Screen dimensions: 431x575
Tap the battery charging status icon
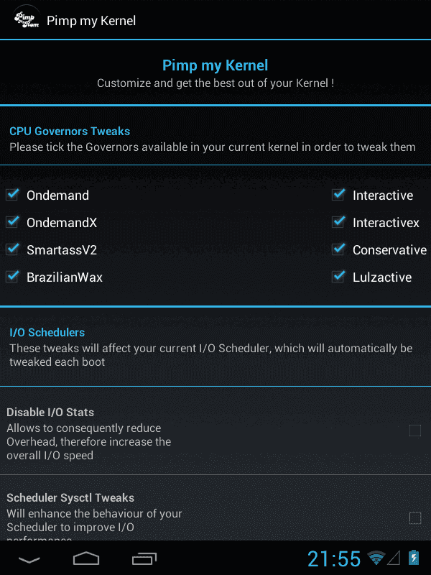pyautogui.click(x=414, y=558)
